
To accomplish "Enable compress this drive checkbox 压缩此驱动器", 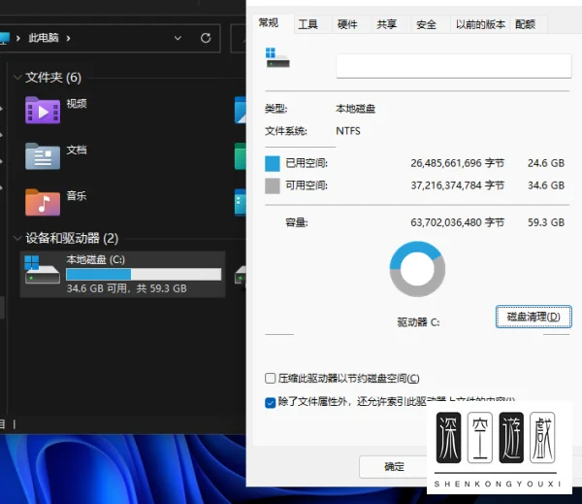I will click(x=271, y=379).
